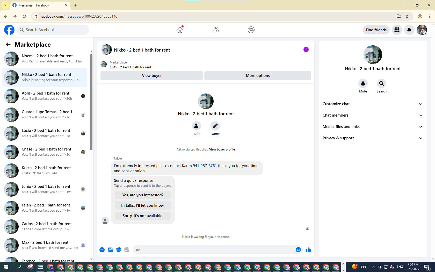Viewport: 435px width, 272px height.
Task: Go to the Home feed icon
Action: click(x=180, y=30)
